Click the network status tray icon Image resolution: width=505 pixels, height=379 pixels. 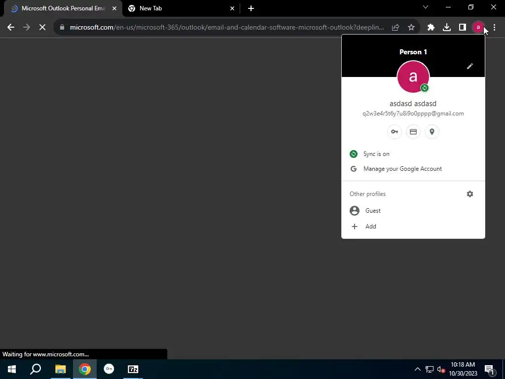click(x=430, y=369)
